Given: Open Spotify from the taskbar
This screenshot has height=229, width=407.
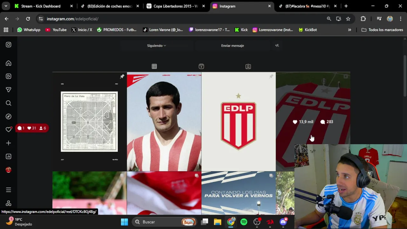Looking at the screenshot, I should [x=244, y=222].
